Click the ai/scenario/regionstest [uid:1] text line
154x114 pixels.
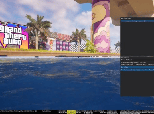133,62
